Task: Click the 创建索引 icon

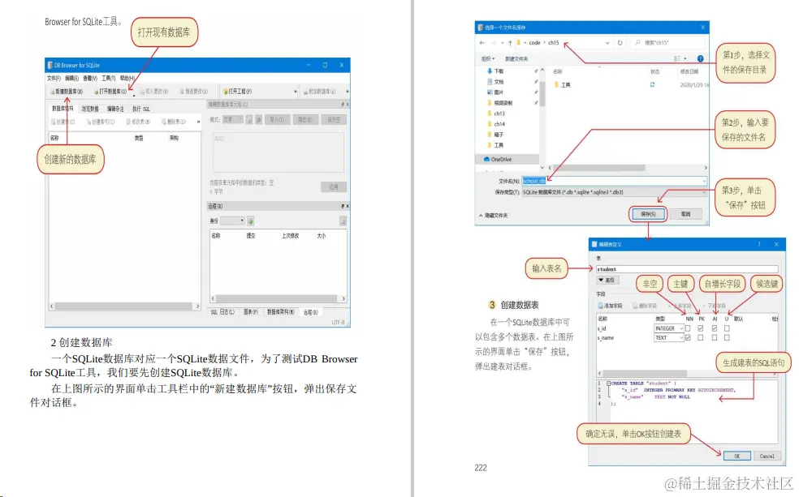Action: click(89, 122)
